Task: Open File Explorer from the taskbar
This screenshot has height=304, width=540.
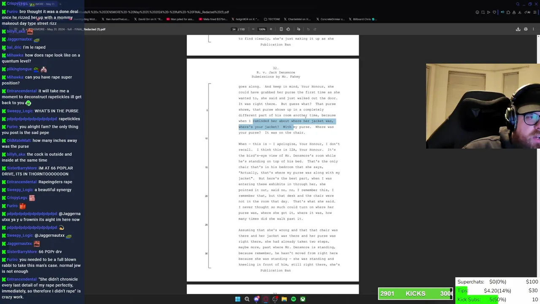Action: (284, 299)
